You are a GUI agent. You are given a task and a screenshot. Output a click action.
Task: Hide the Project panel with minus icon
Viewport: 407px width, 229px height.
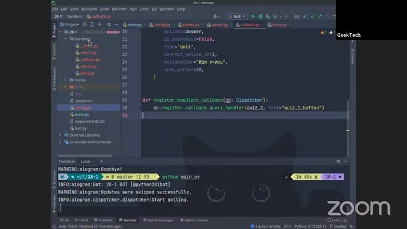(x=116, y=24)
